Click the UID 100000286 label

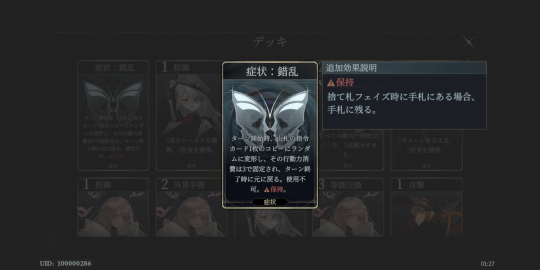(65, 263)
